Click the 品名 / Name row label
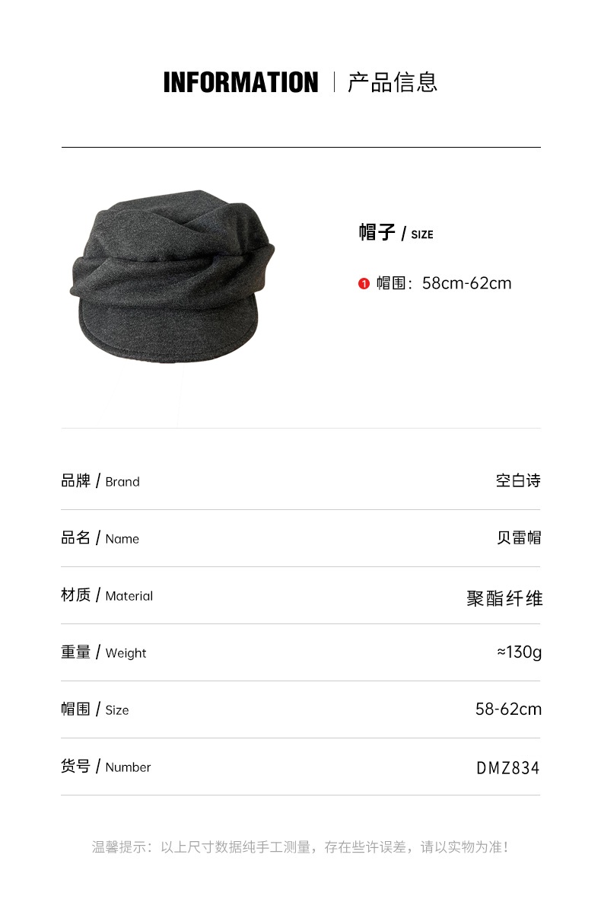Screen dimensions: 601x915 tap(100, 538)
